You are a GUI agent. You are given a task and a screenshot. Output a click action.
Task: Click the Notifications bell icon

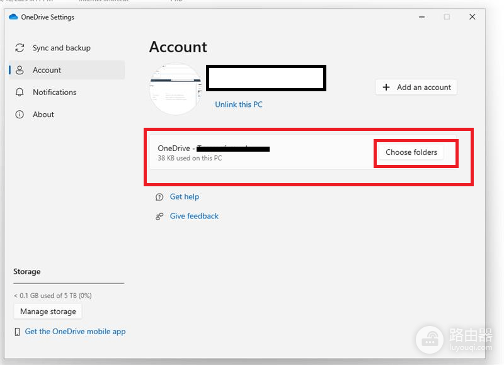[x=20, y=92]
